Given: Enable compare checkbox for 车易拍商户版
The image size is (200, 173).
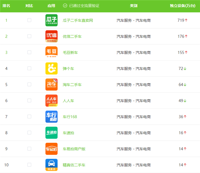Looking at the screenshot, I should [29, 149].
